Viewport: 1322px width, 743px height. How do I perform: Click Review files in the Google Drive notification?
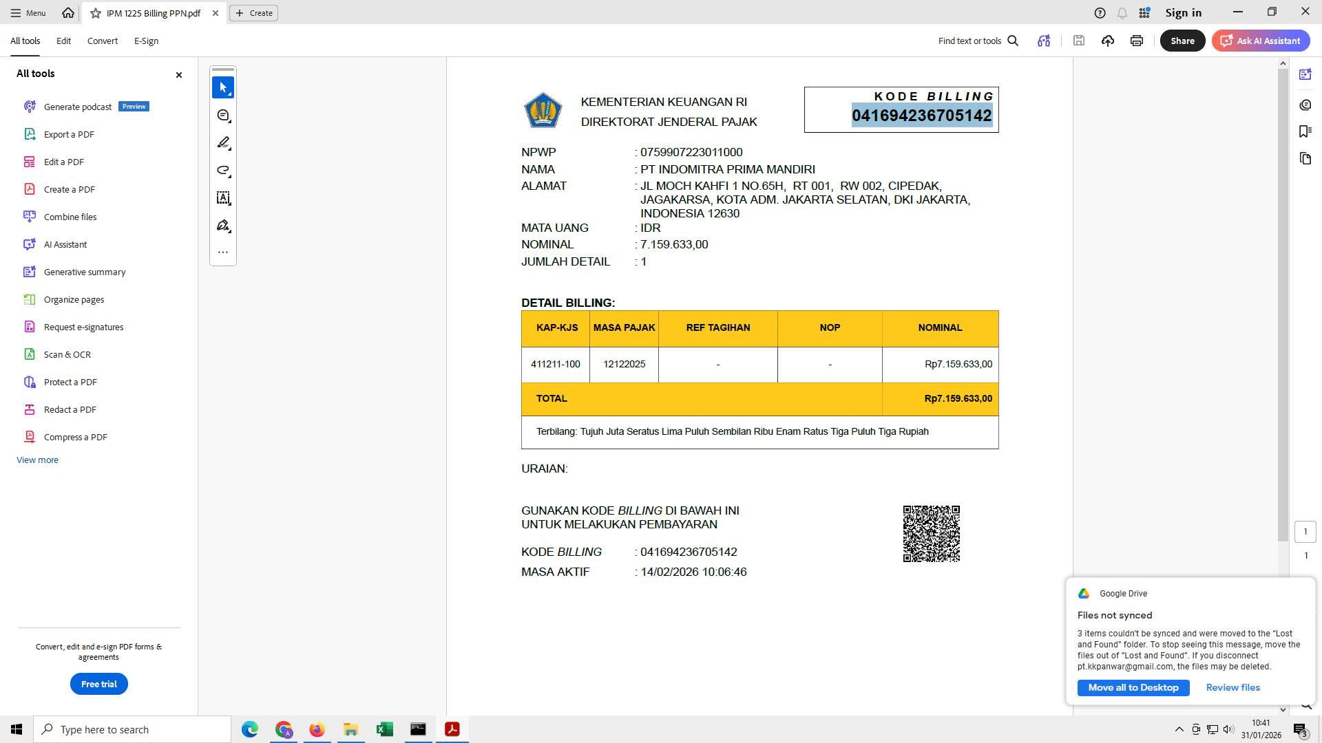tap(1232, 687)
